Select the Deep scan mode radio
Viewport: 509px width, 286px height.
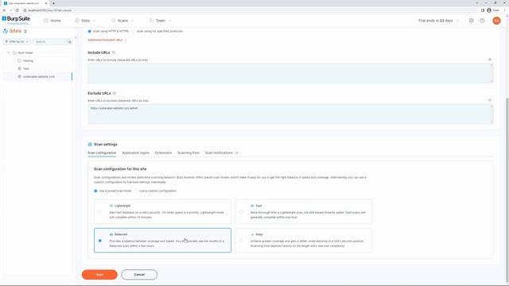point(241,241)
